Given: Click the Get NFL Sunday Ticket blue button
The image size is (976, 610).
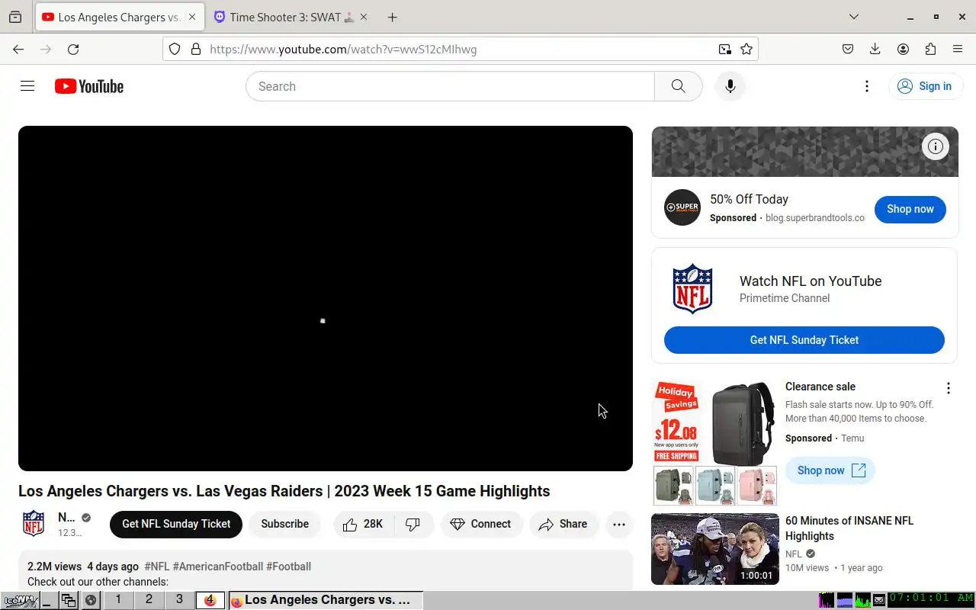Looking at the screenshot, I should tap(804, 340).
